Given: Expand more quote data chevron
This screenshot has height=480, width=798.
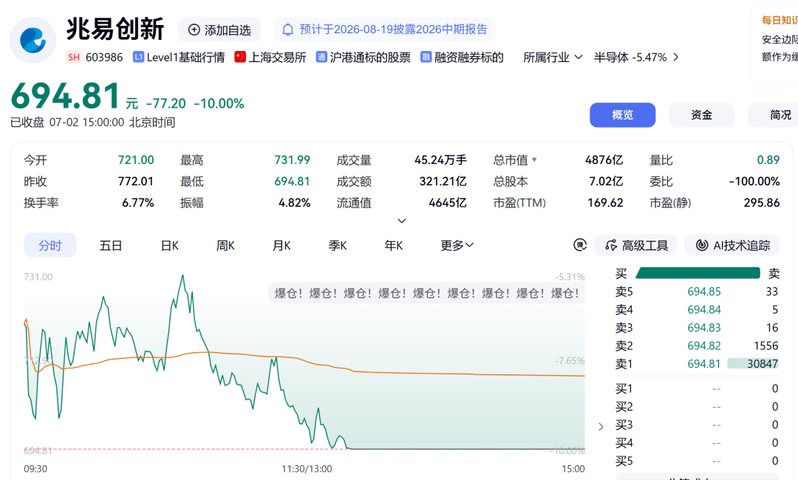Looking at the screenshot, I should [x=401, y=221].
